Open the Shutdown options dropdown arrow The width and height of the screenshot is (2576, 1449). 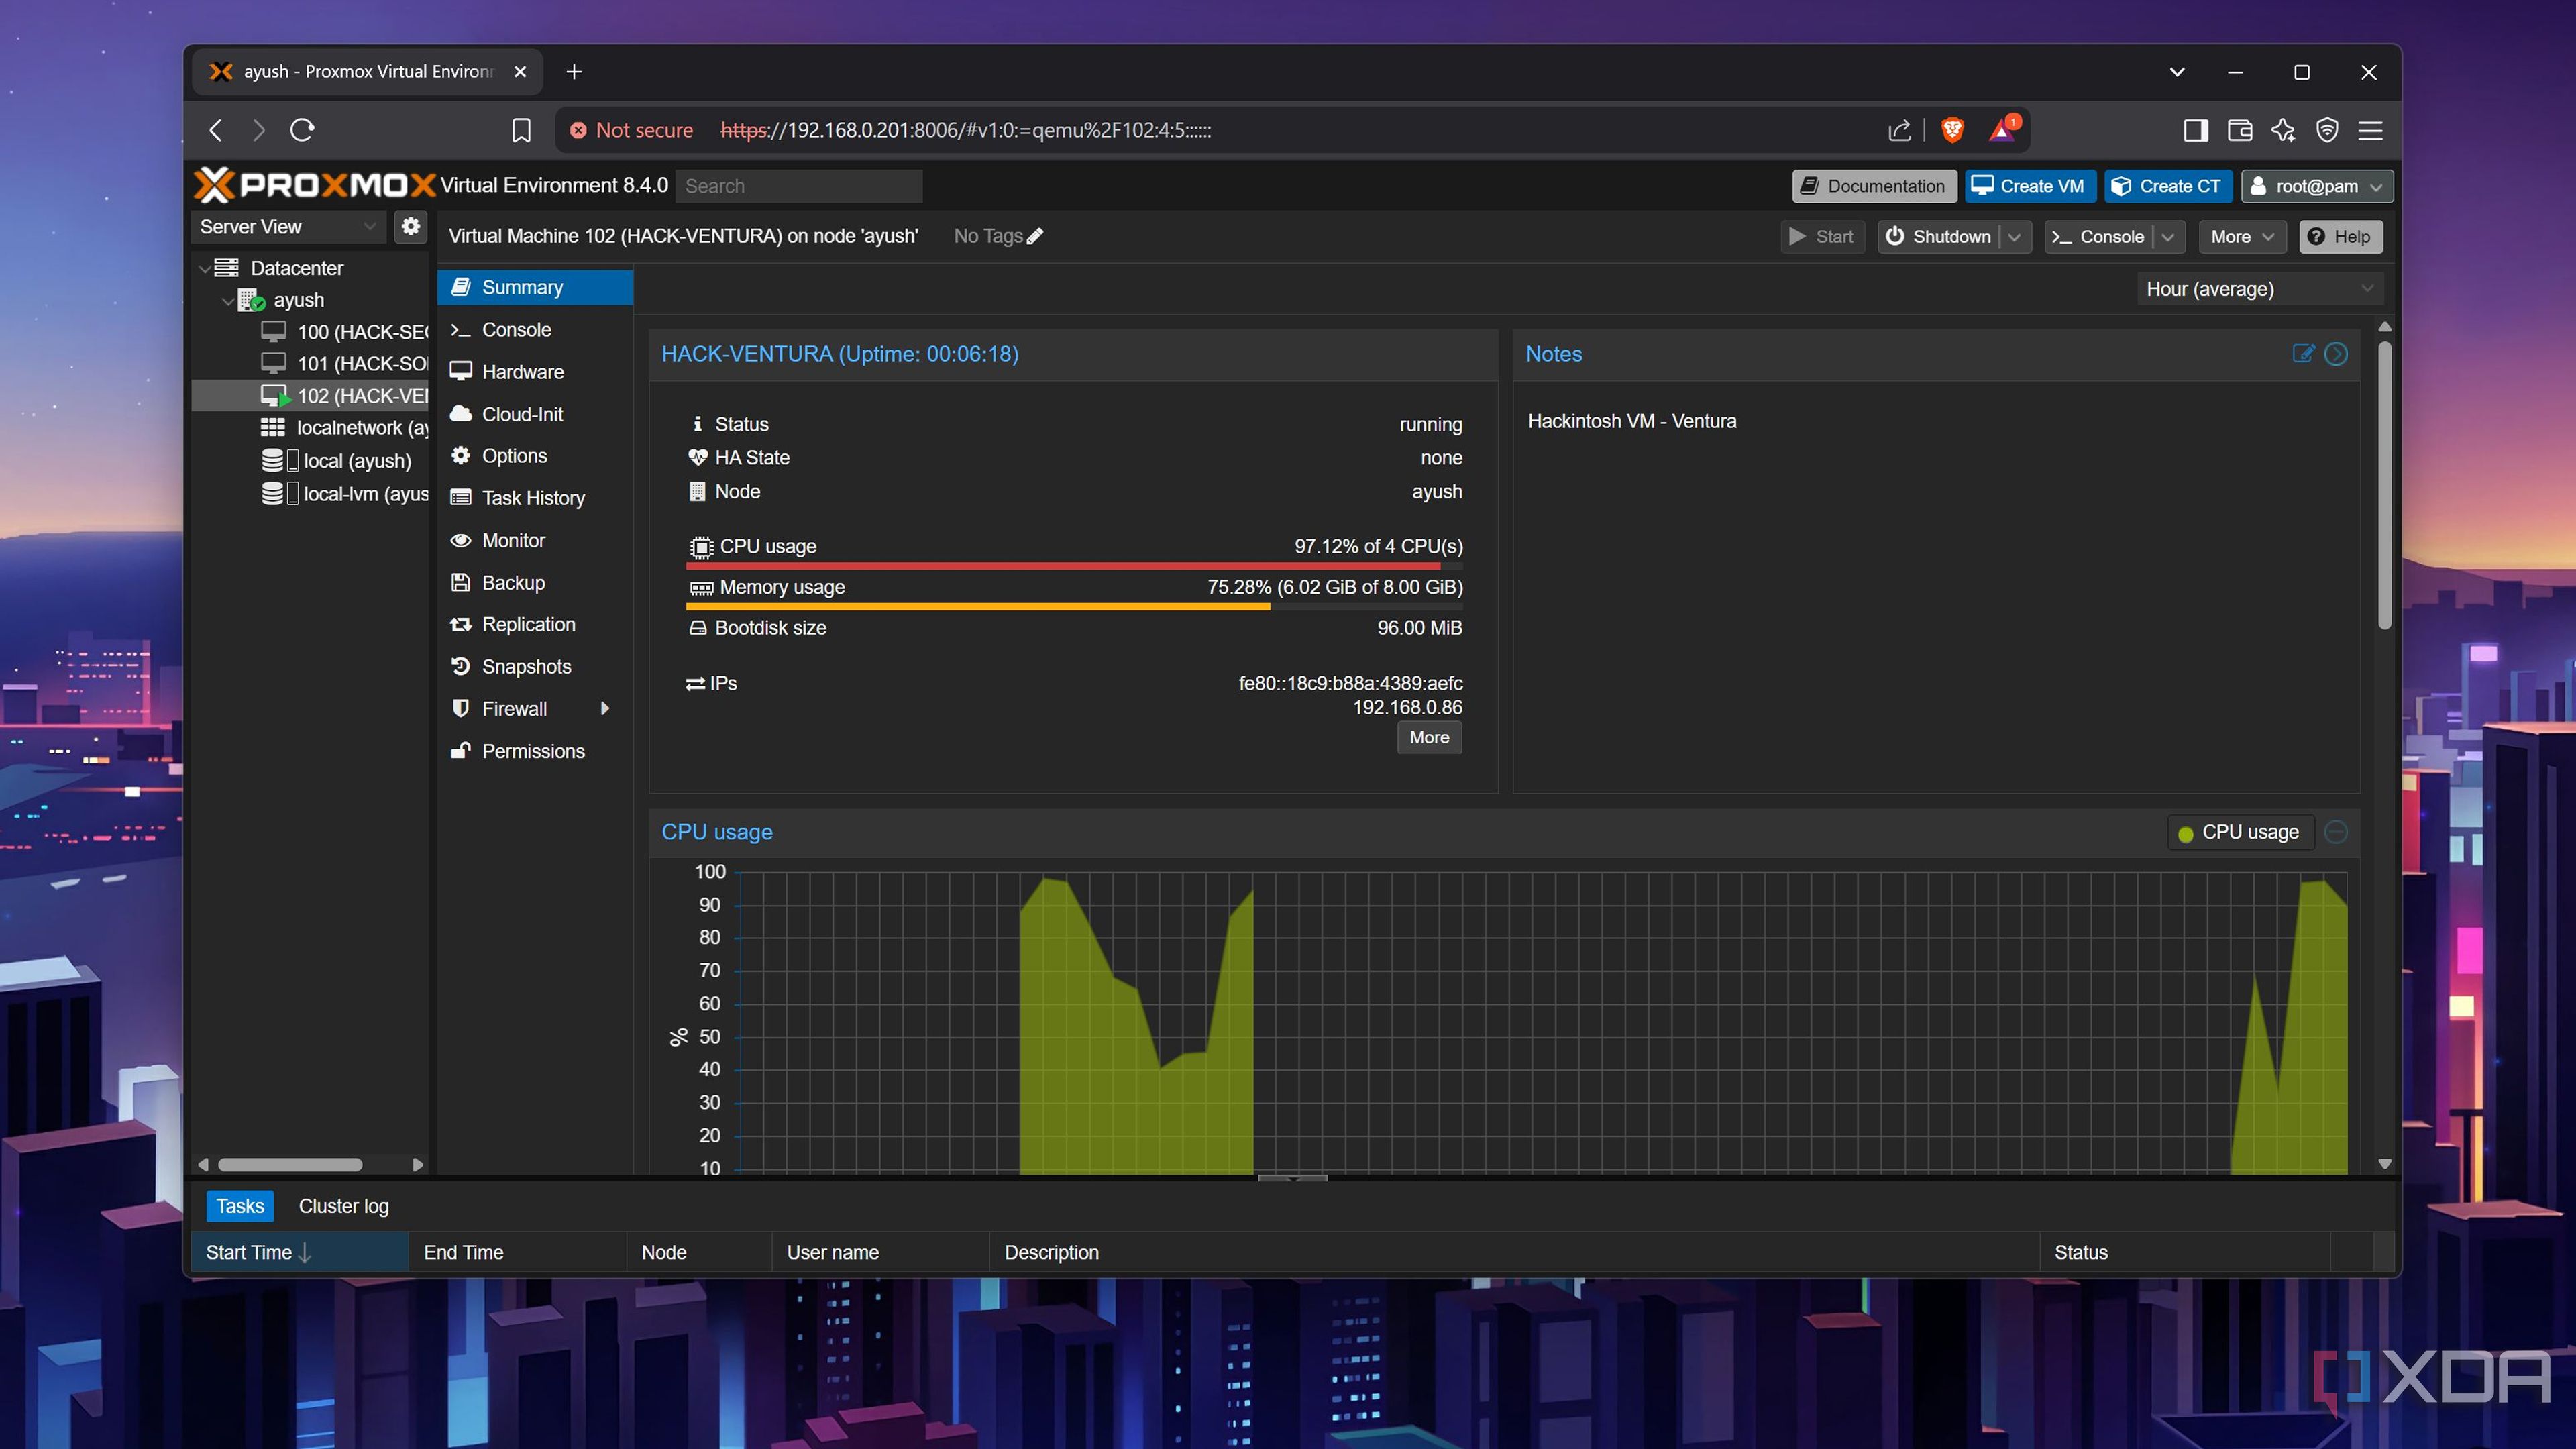coord(2014,237)
